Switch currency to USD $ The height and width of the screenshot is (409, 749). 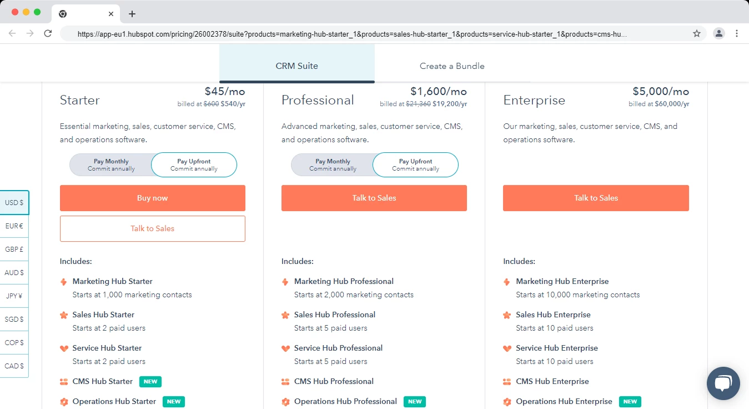coord(14,203)
